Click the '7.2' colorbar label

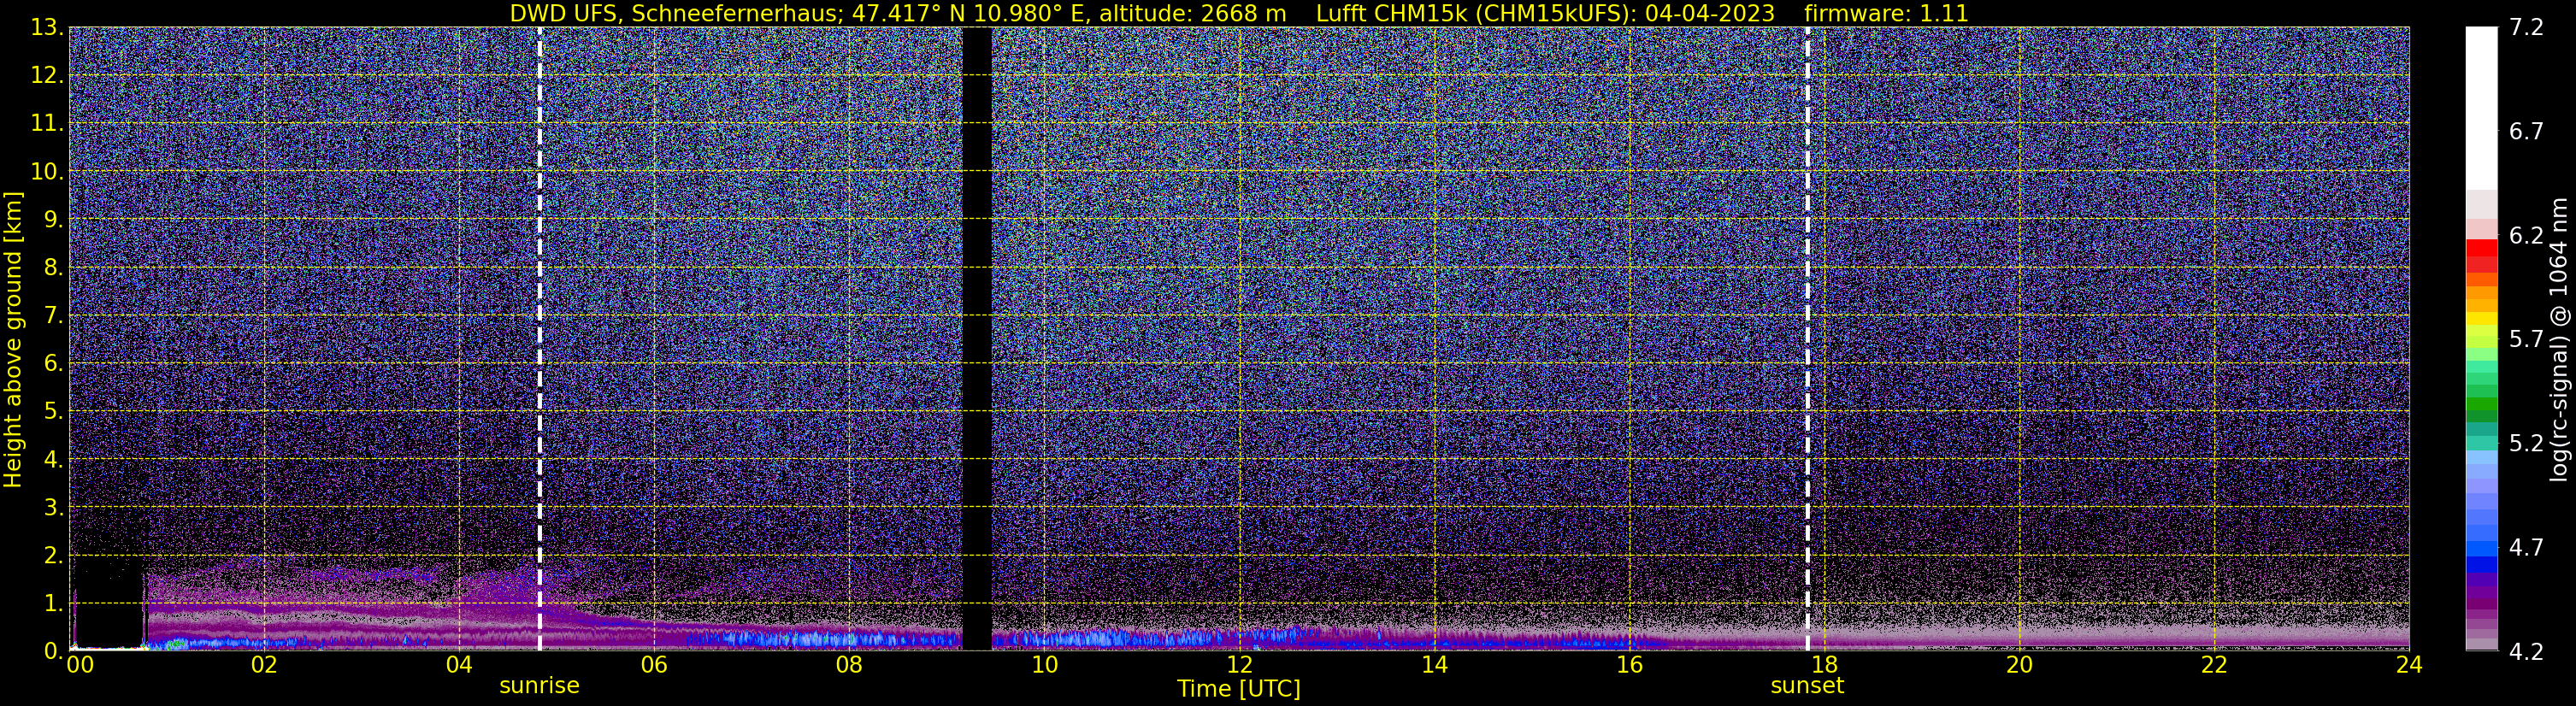click(x=2526, y=28)
